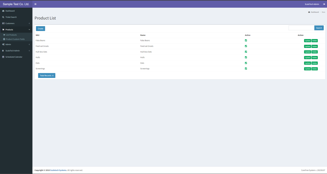327x174 pixels.
Task: Toggle the Active checkbox for Screenings
Action: pos(246,69)
